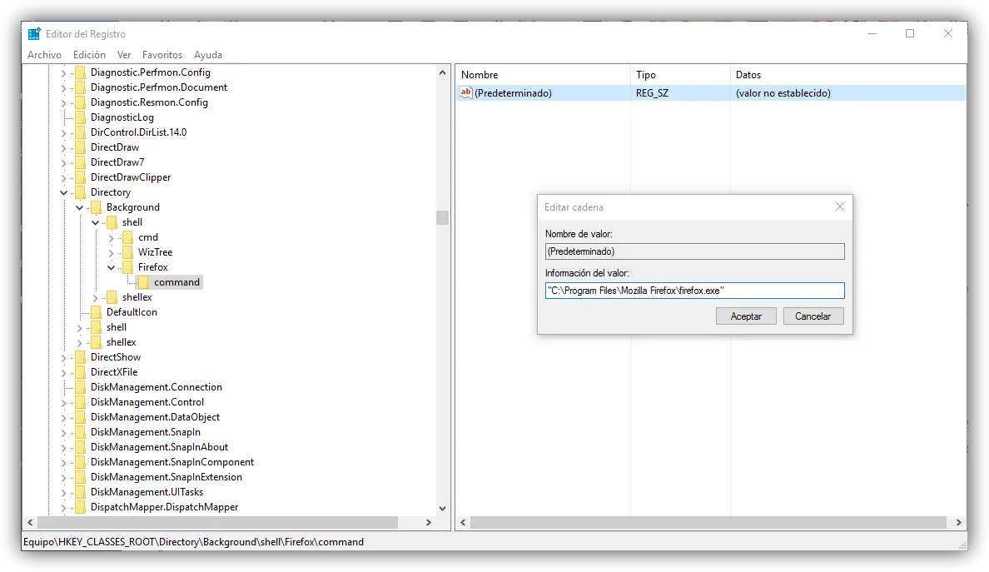Click the (valor no establecido) data cell
The width and height of the screenshot is (989, 572).
[x=783, y=92]
